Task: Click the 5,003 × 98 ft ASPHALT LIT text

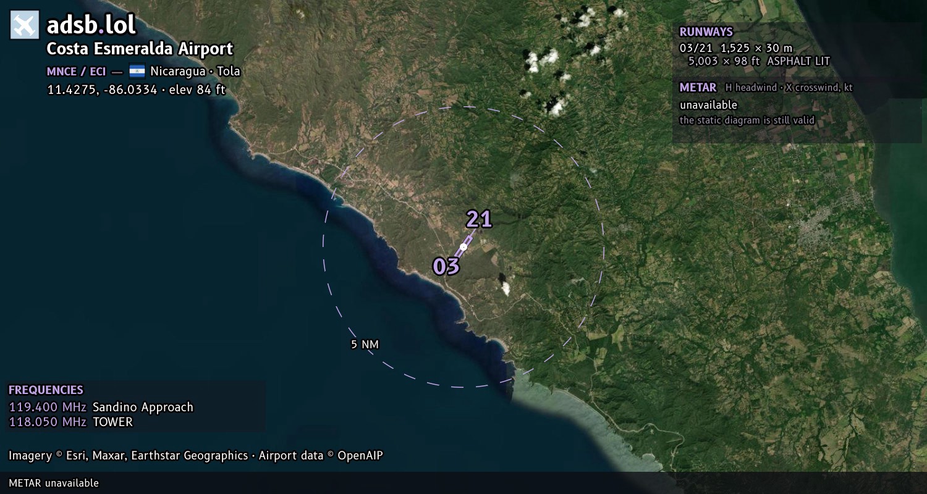Action: (x=759, y=61)
